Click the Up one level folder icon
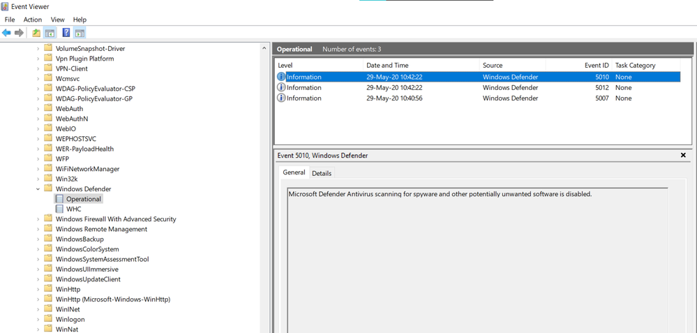 coord(36,33)
